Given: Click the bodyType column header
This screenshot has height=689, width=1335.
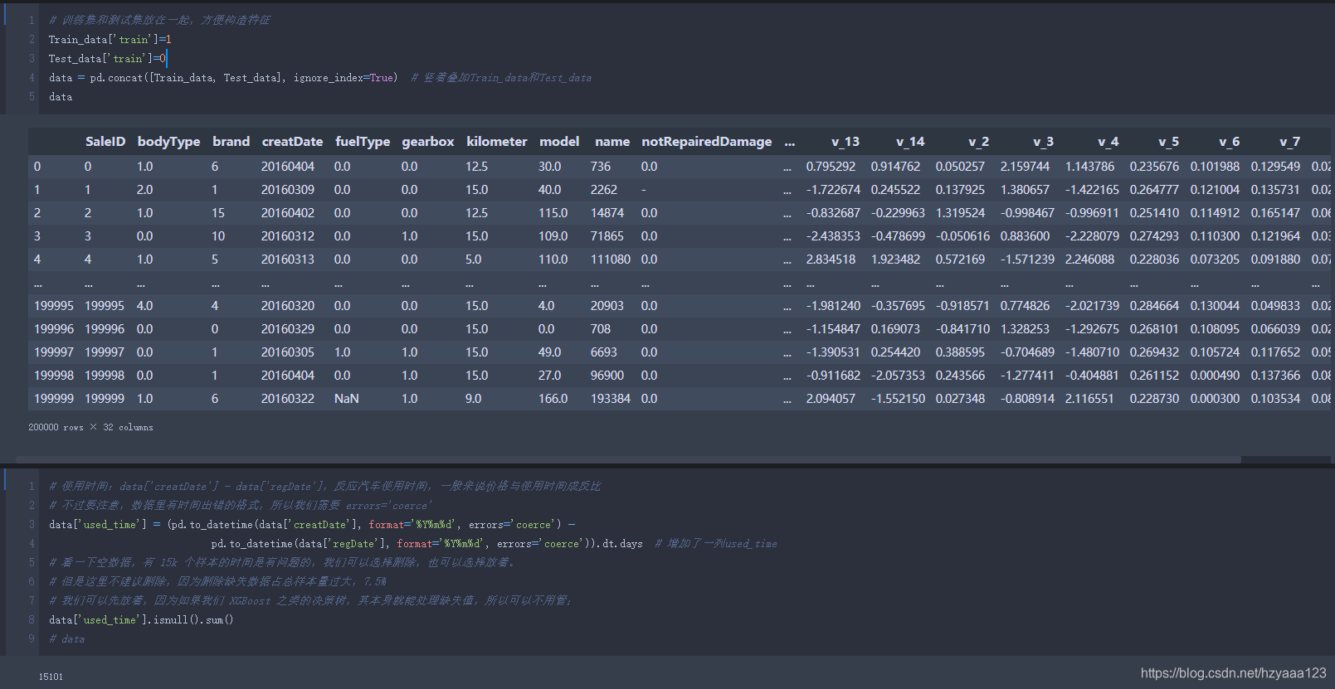Looking at the screenshot, I should [x=168, y=142].
